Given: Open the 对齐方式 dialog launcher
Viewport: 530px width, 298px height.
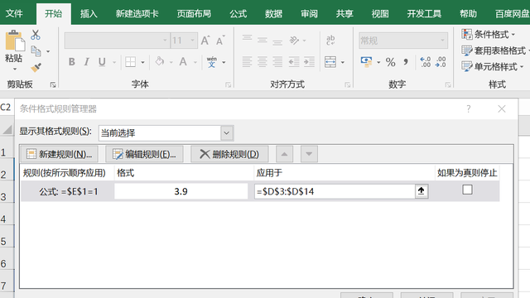Looking at the screenshot, I should [347, 84].
